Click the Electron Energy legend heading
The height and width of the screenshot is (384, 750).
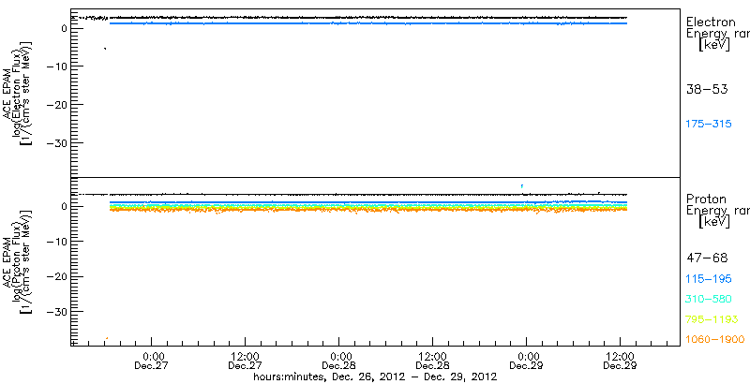(x=717, y=34)
